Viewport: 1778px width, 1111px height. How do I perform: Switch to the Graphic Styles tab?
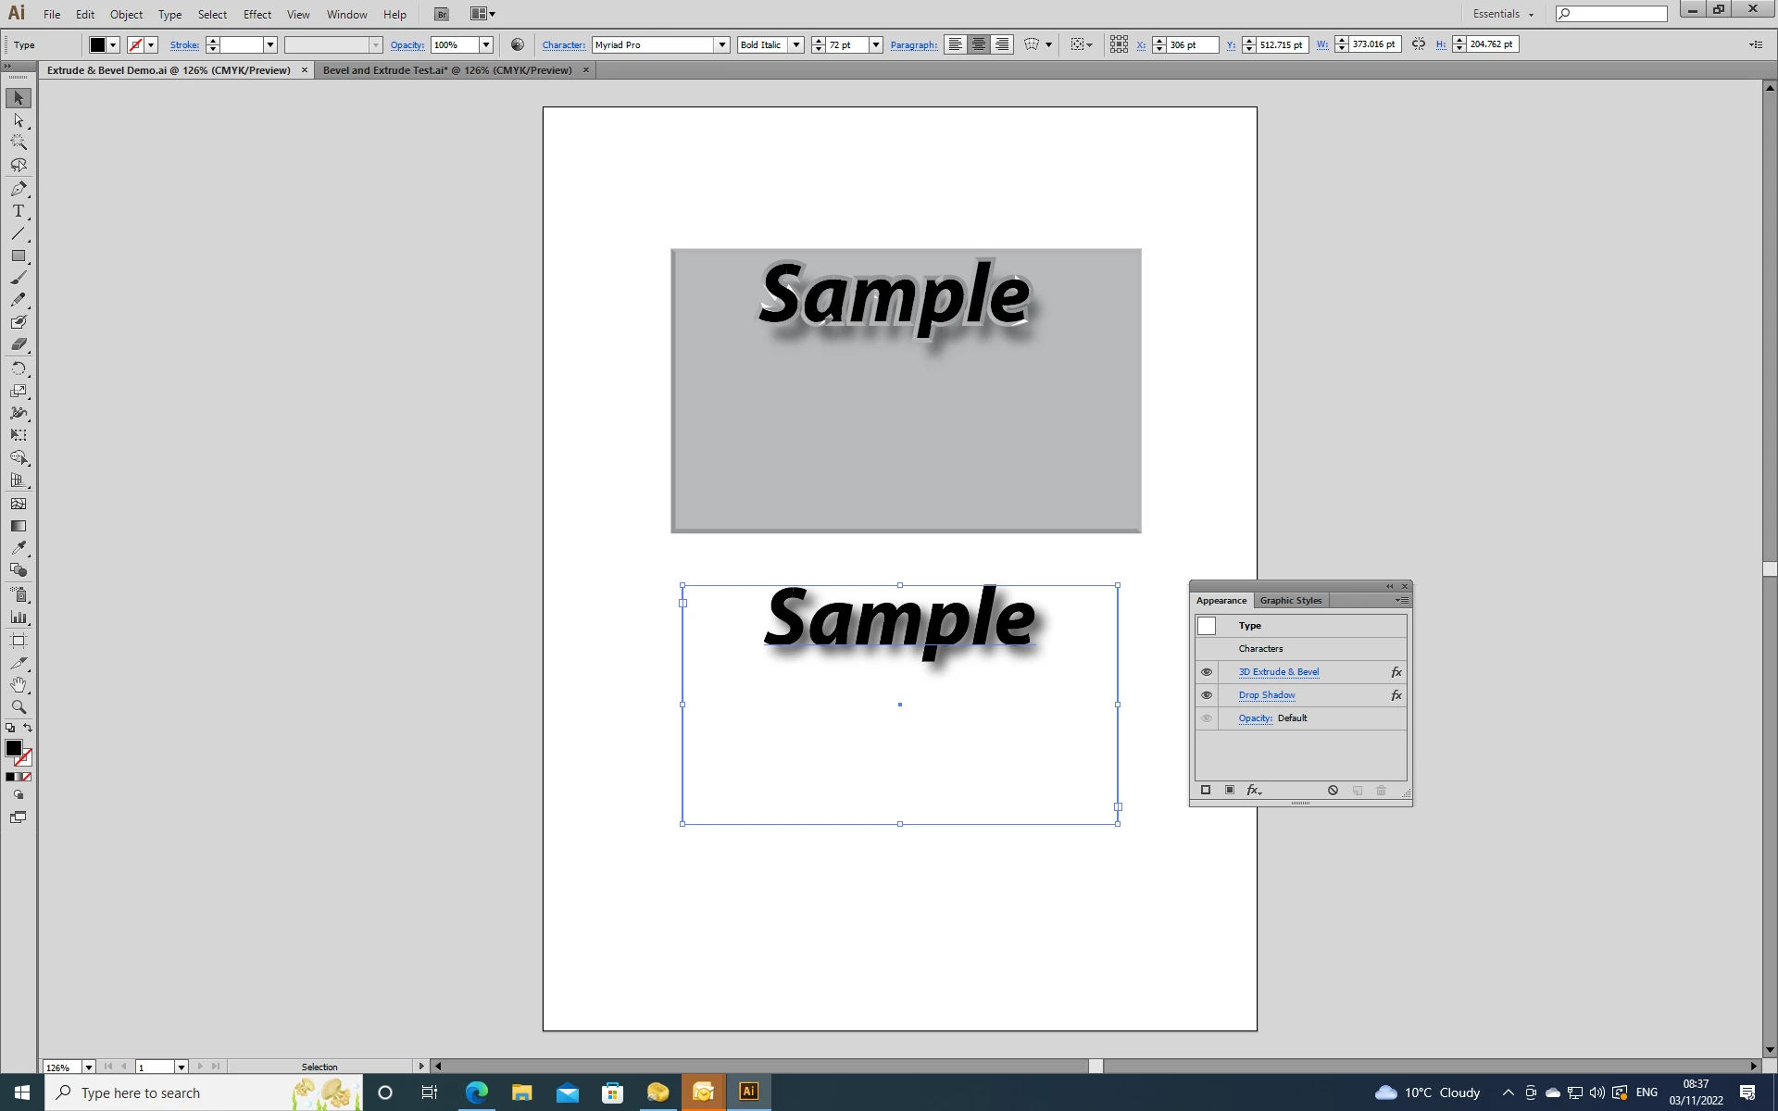[x=1290, y=600]
